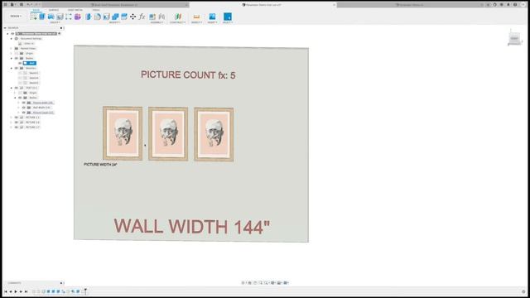This screenshot has width=530, height=298.
Task: Expand the last PICTURE component node
Action: tap(11, 127)
